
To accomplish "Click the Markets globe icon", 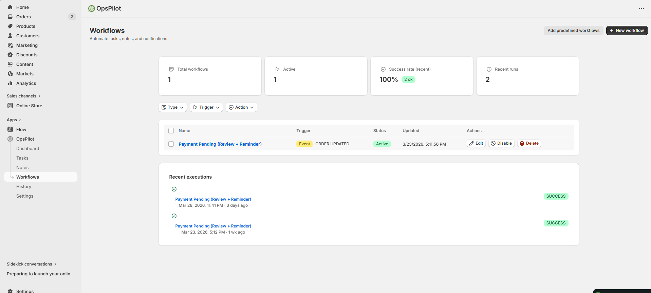I will 10,74.
